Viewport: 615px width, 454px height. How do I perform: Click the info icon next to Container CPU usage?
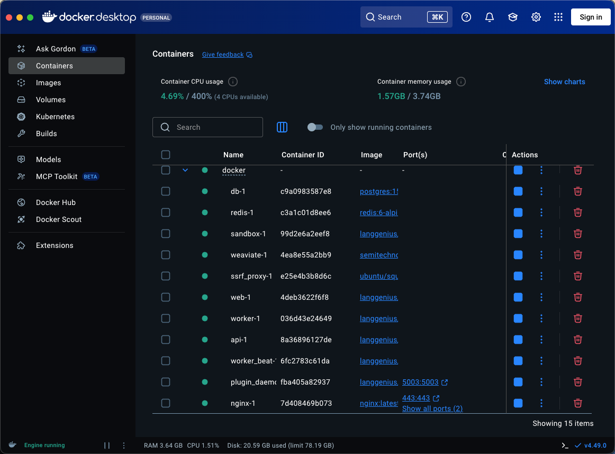tap(232, 82)
